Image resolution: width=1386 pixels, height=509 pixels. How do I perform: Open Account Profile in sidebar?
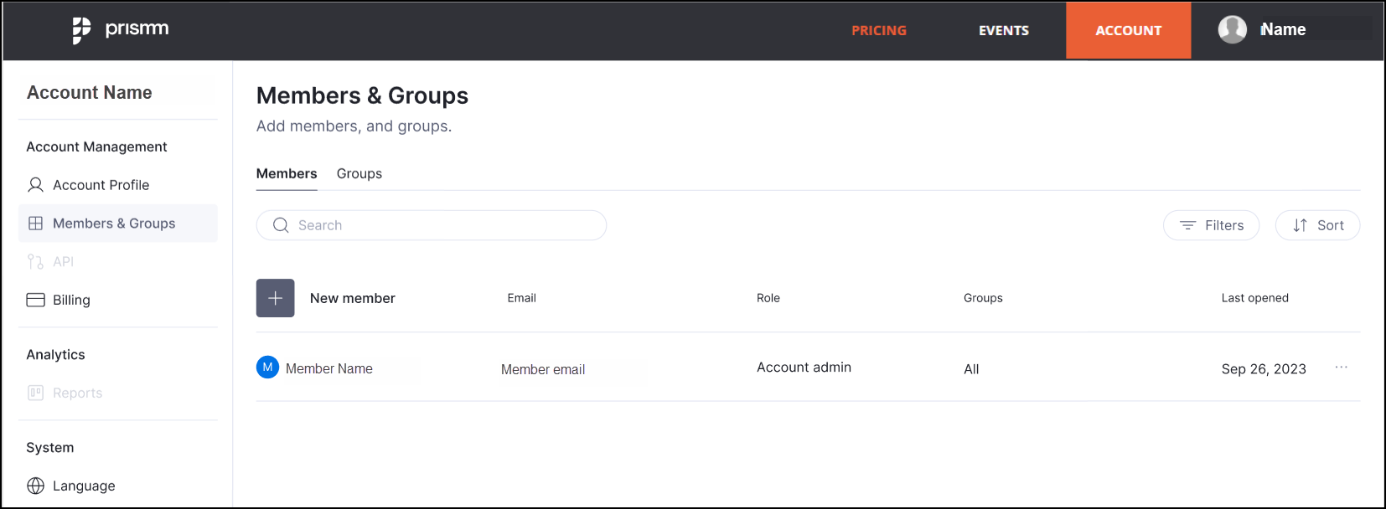point(118,185)
